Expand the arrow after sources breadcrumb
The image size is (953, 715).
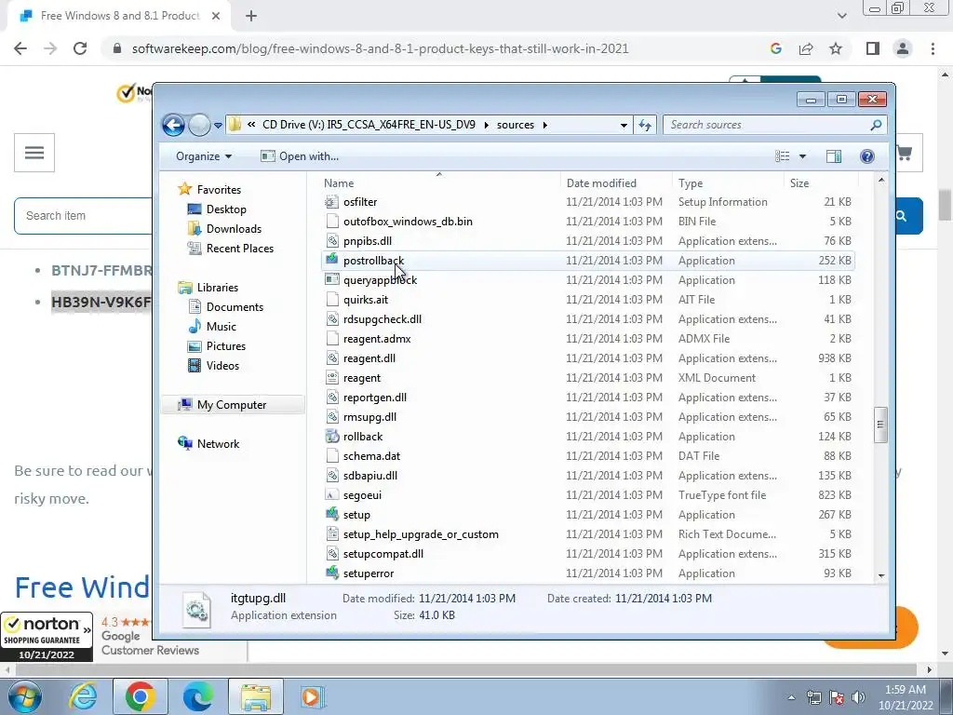click(545, 125)
